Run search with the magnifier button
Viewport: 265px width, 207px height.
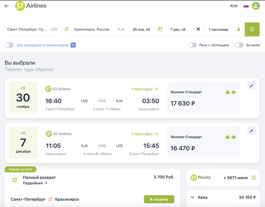click(252, 29)
